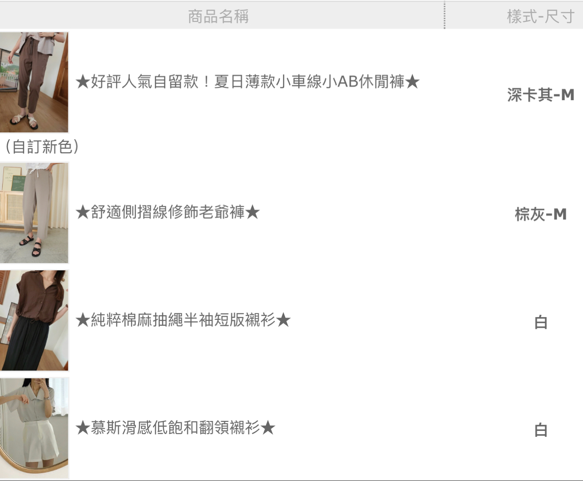Click the 商品名稱 column header

(218, 16)
